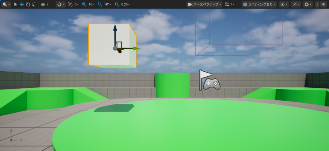Choose the Select (arrow) tool
329x151 pixels.
[x=16, y=4]
